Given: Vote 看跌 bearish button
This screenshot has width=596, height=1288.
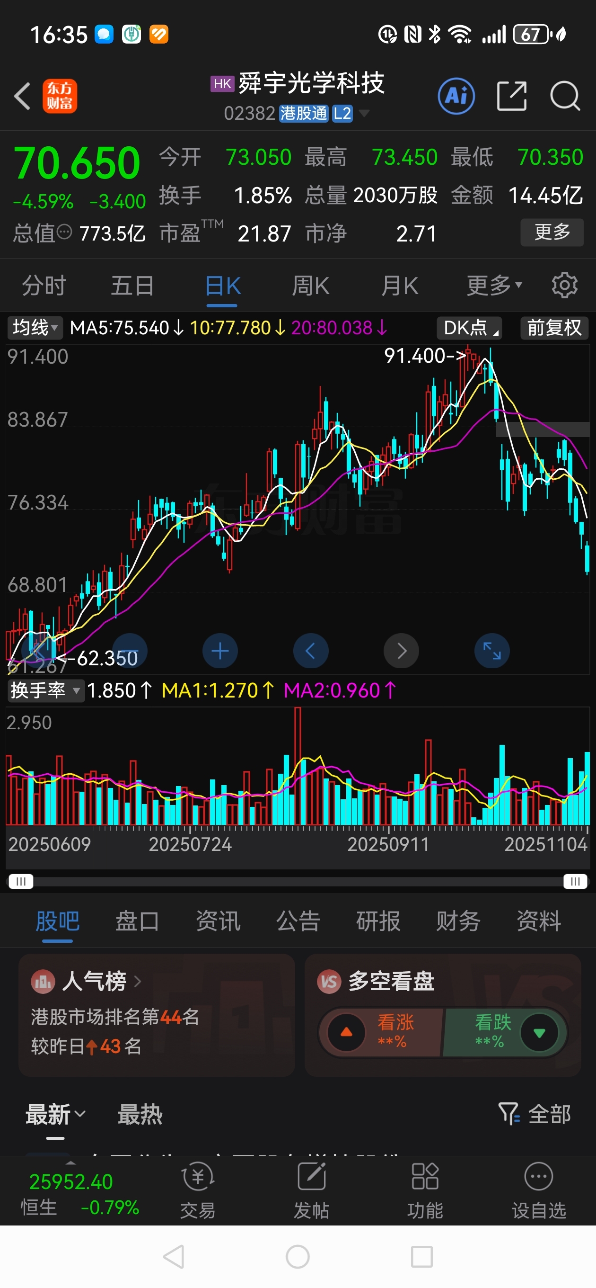Looking at the screenshot, I should pos(505,1032).
